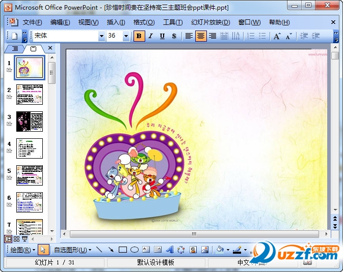Image resolution: width=343 pixels, height=272 pixels.
Task: Select slide 6 thumbnail
Action: point(30,202)
